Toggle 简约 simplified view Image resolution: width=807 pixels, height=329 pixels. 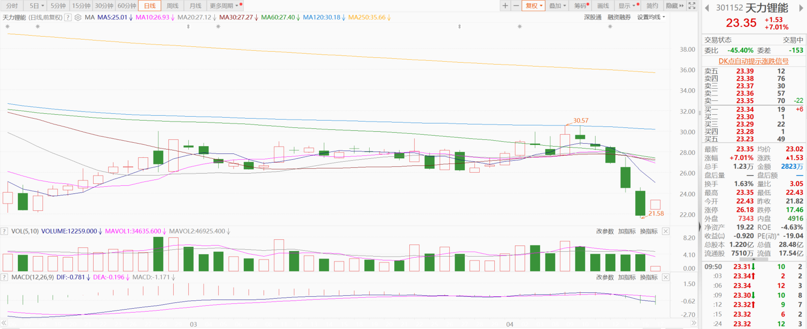click(652, 6)
